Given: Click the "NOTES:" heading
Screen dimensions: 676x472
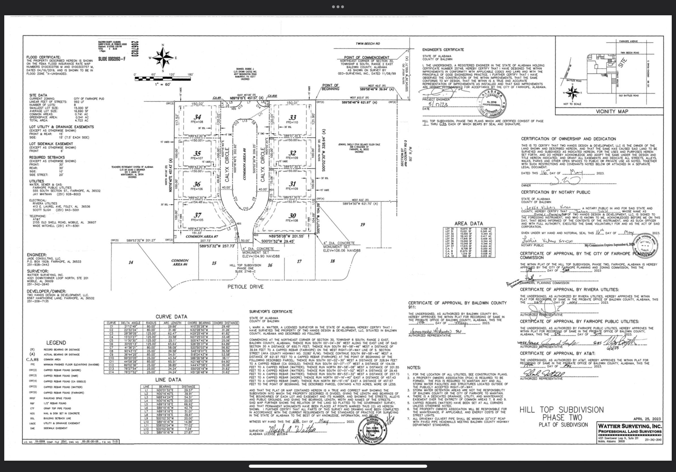Looking at the screenshot, I should [x=414, y=368].
